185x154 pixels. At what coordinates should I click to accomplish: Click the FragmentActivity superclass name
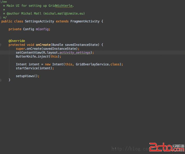(85, 21)
